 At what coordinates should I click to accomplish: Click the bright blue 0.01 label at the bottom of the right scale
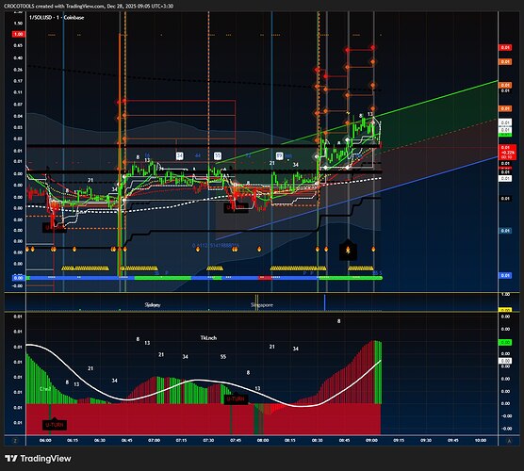pyautogui.click(x=505, y=276)
